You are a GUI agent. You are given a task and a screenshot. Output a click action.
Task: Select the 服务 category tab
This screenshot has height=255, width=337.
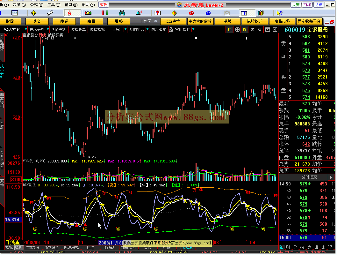(x=118, y=21)
